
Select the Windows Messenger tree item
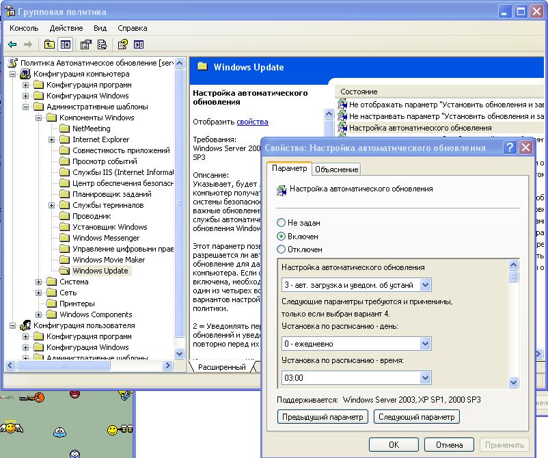tap(106, 238)
